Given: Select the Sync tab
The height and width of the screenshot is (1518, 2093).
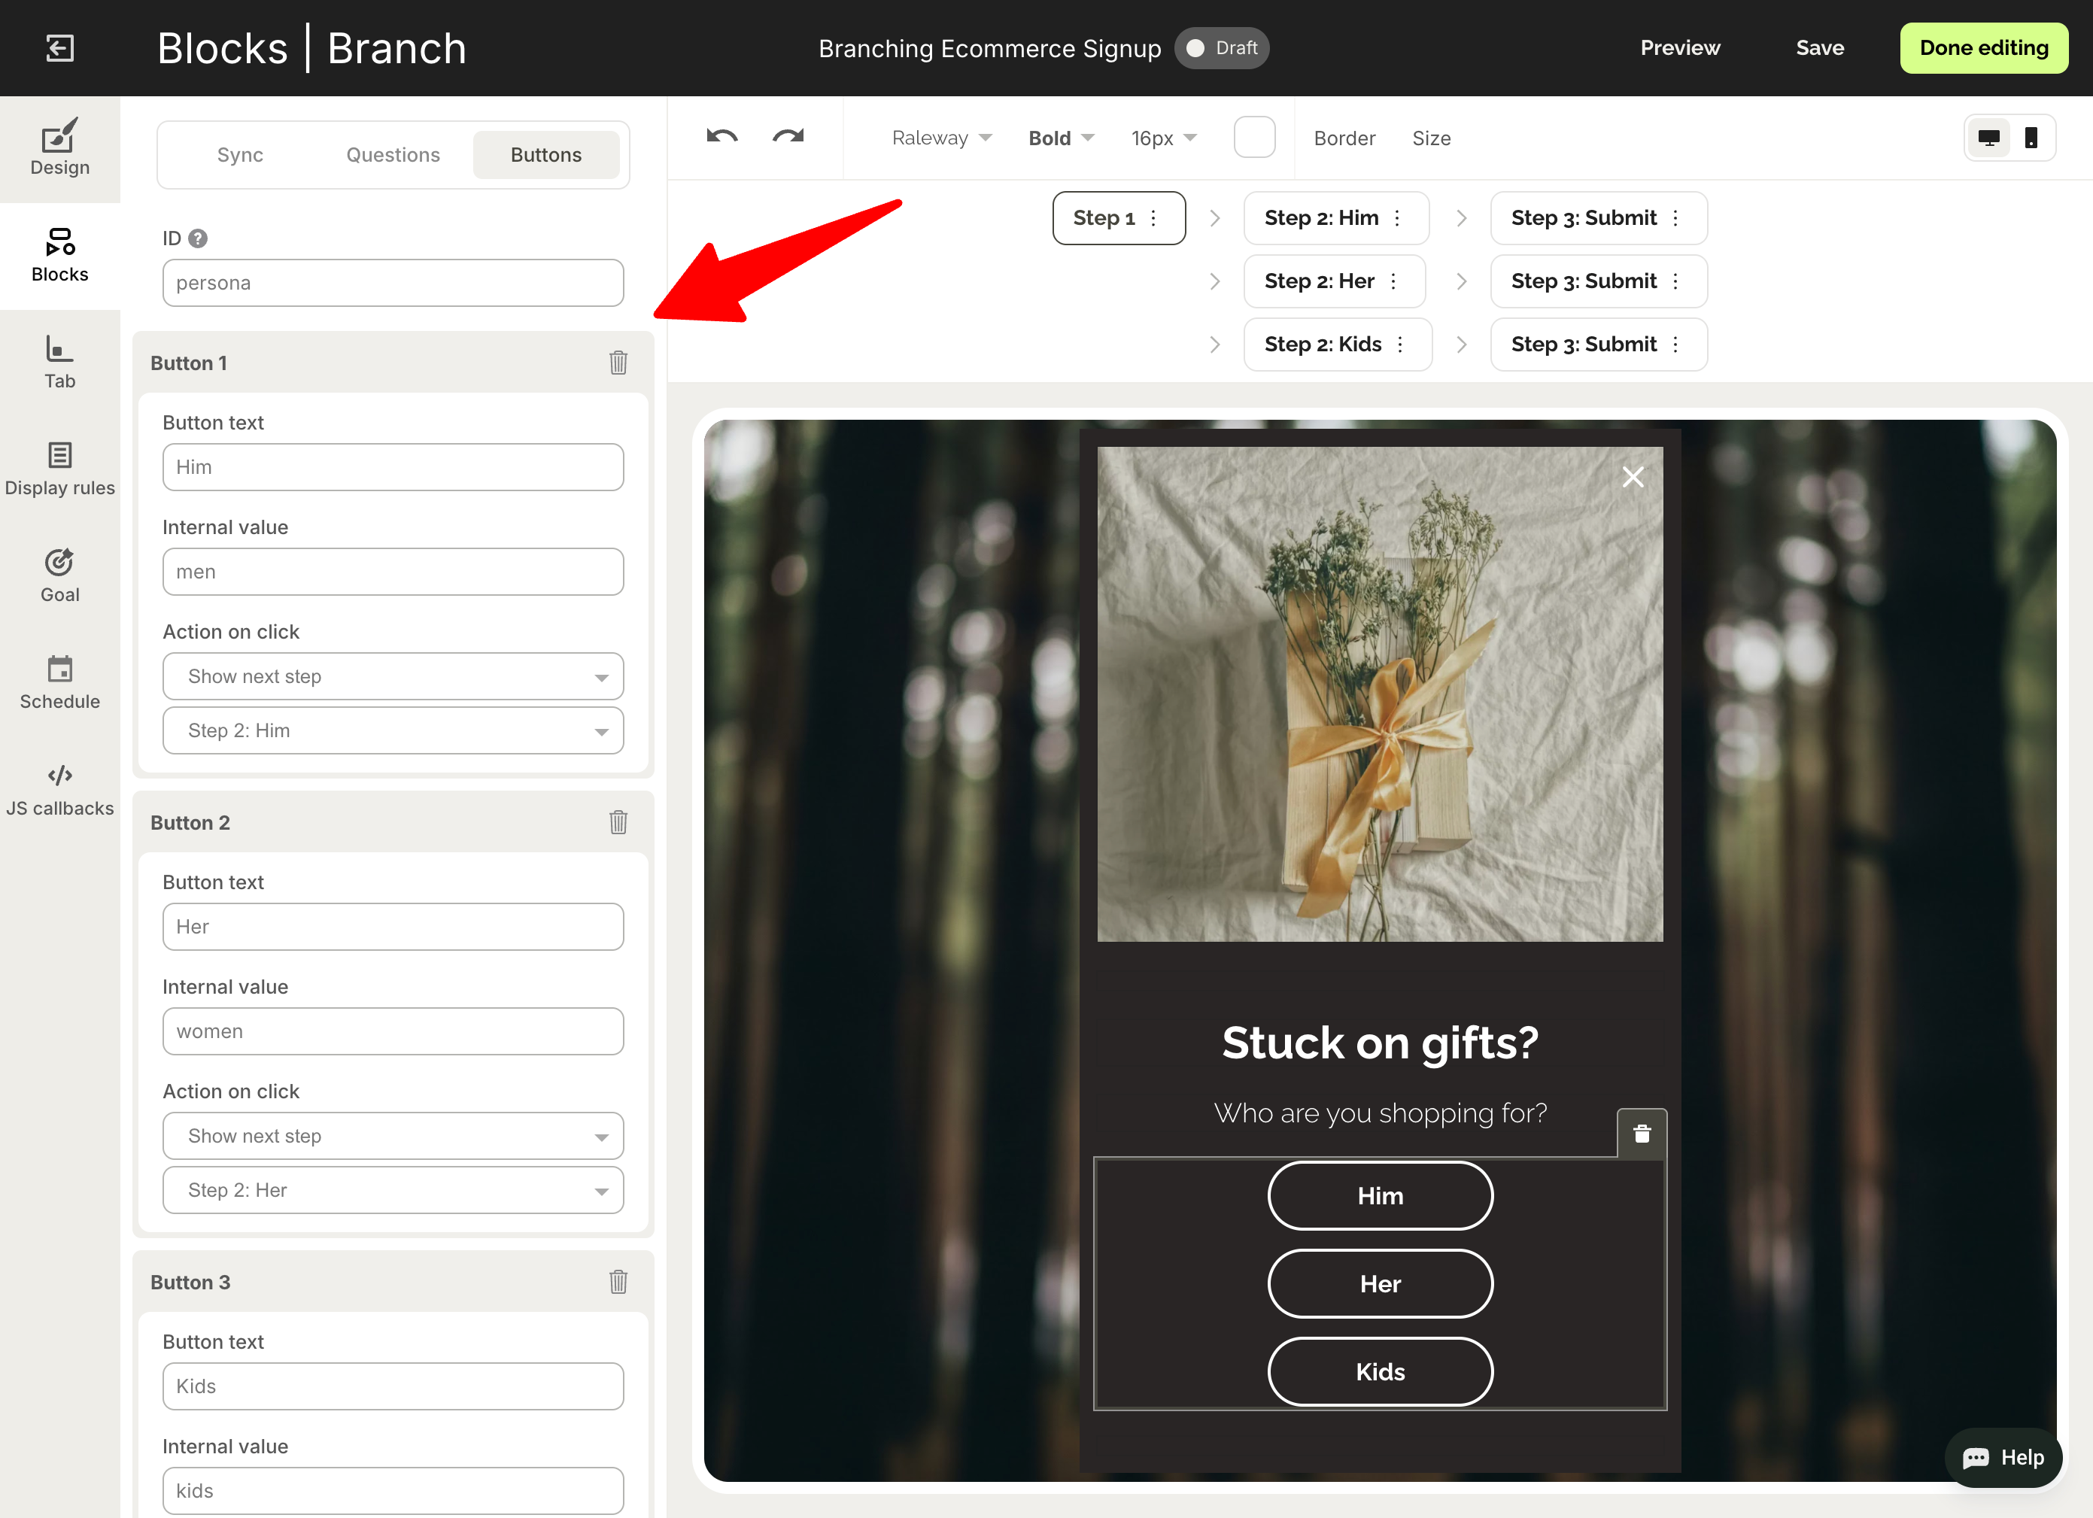Looking at the screenshot, I should (x=240, y=155).
